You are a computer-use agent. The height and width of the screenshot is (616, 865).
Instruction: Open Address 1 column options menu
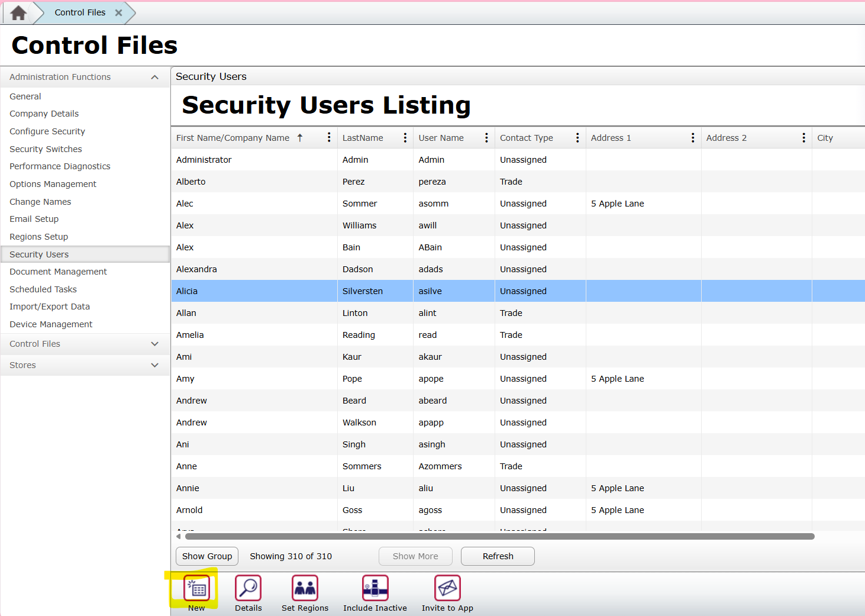693,138
